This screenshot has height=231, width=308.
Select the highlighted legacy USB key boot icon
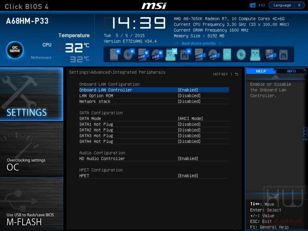pos(255,55)
